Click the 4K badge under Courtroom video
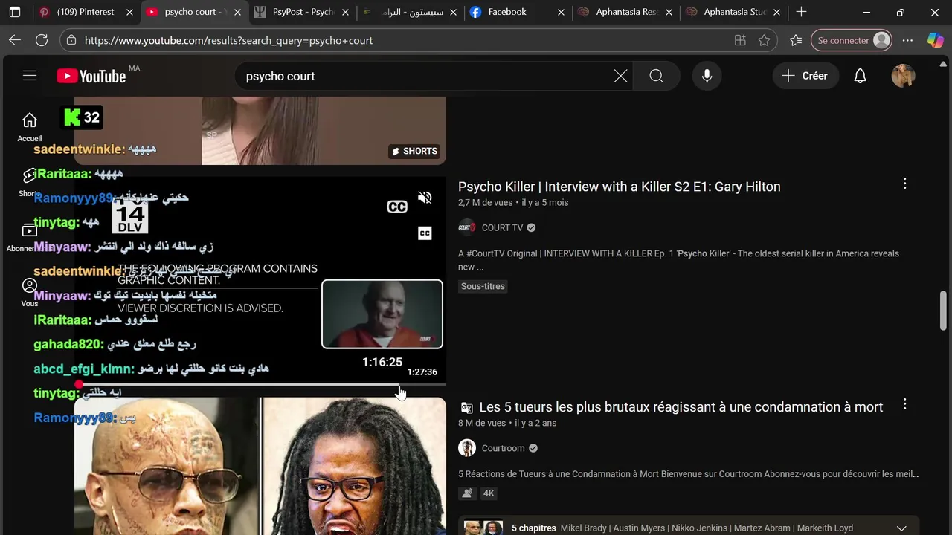This screenshot has width=952, height=535. (489, 493)
